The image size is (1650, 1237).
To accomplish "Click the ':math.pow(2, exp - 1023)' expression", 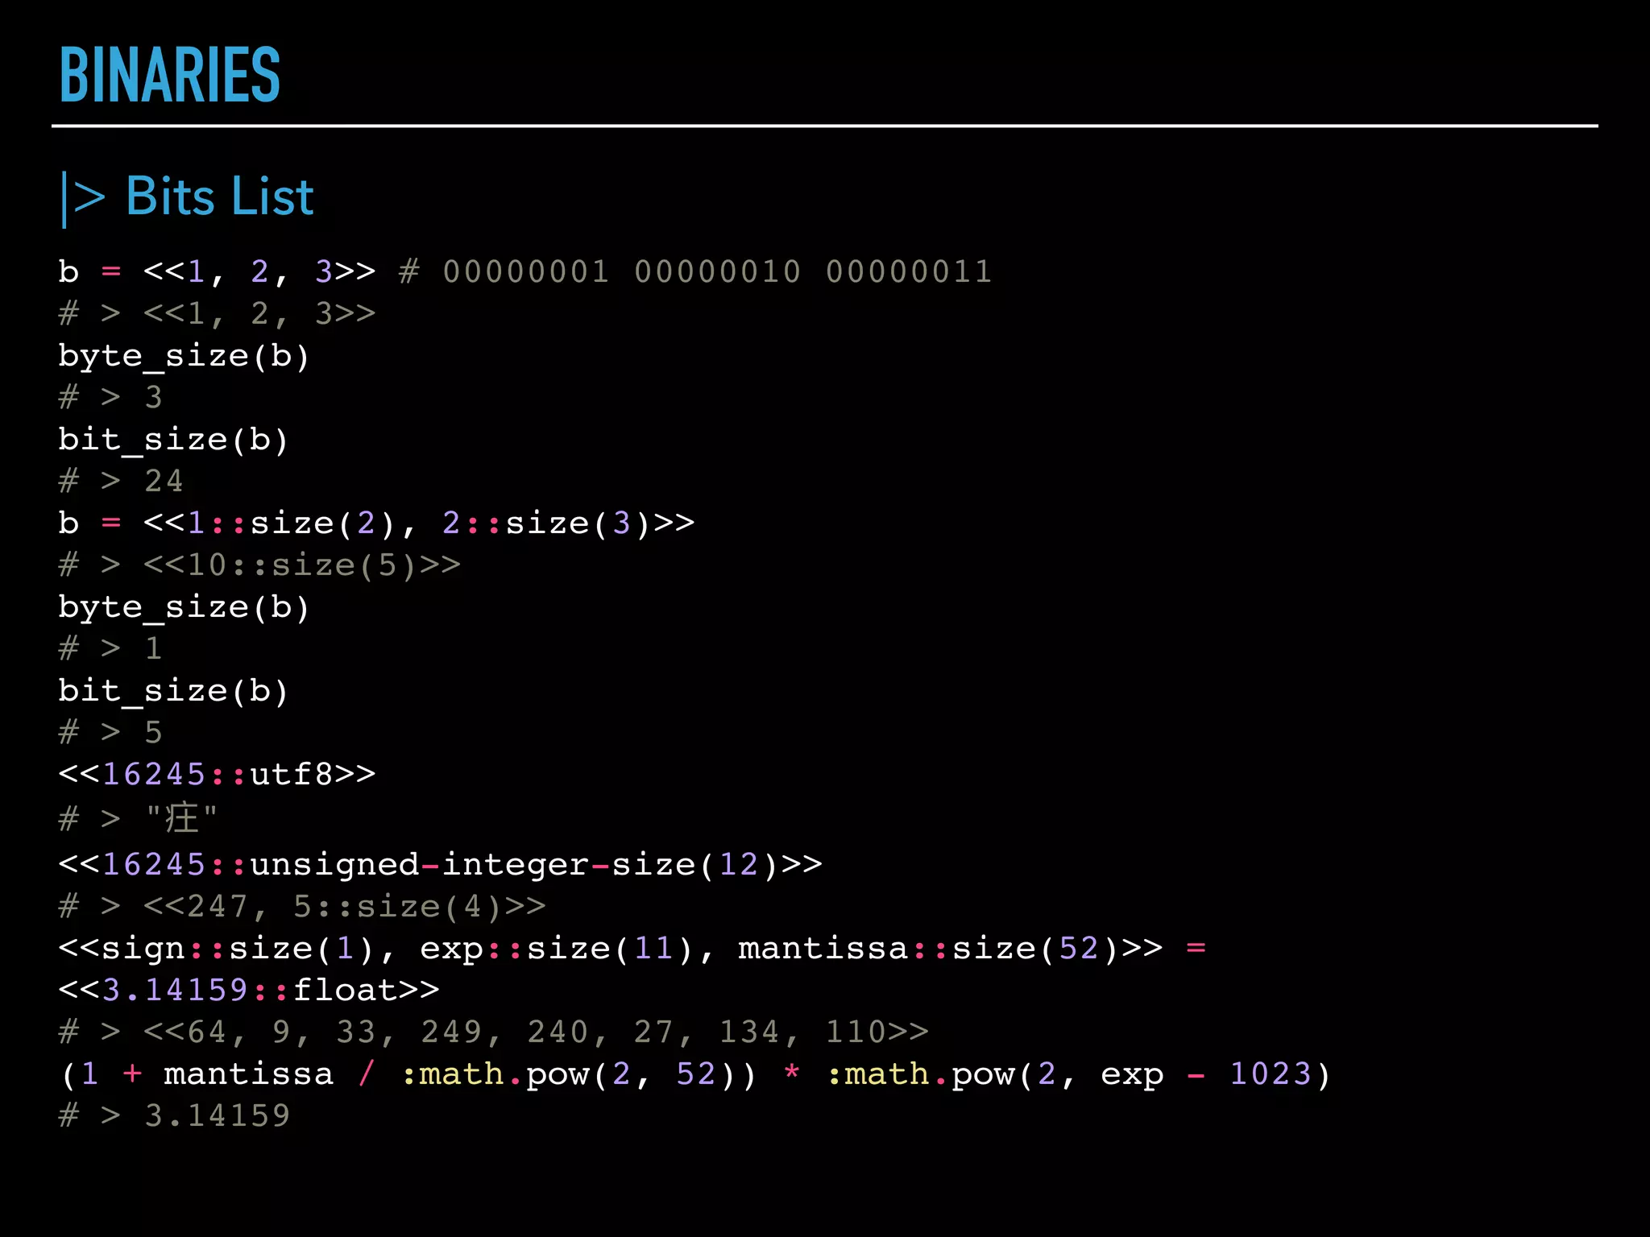I will pos(1079,1074).
